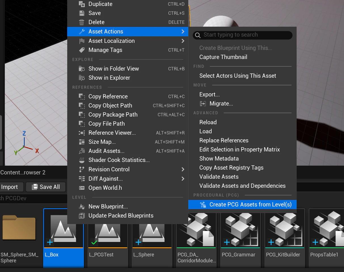Click the Show in Explorer icon
344x272 pixels.
coord(82,78)
